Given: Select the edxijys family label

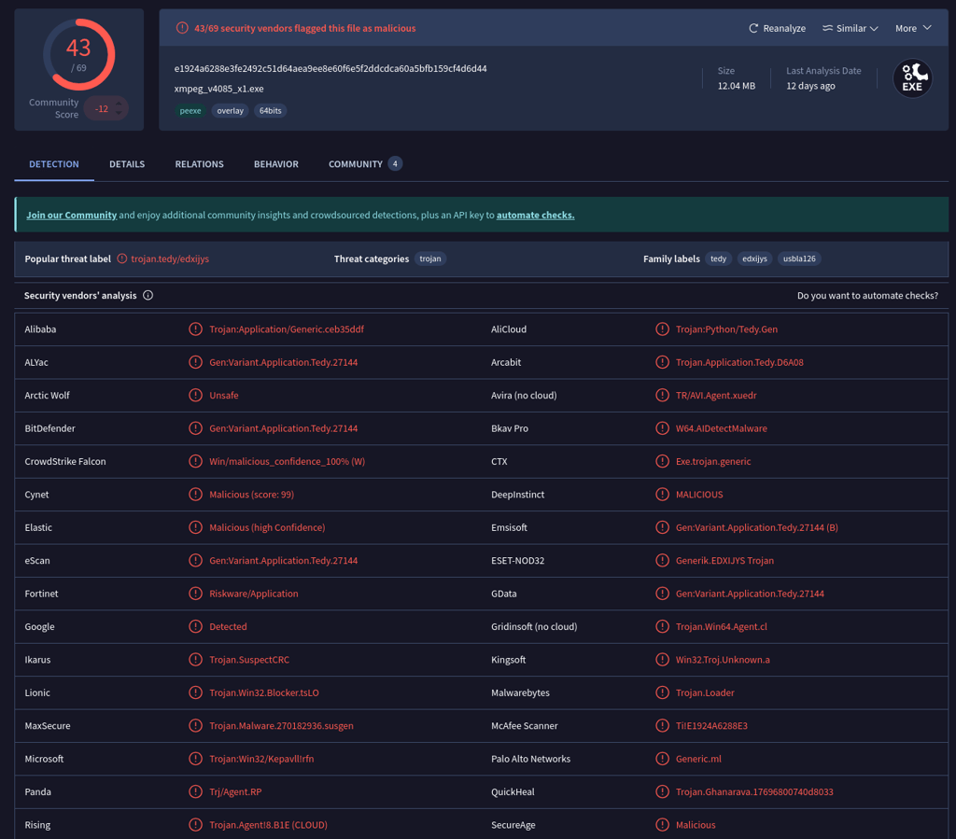Looking at the screenshot, I should pos(754,259).
